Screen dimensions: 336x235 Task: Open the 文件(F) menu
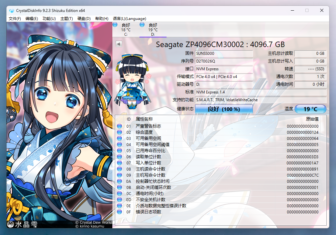pos(15,19)
